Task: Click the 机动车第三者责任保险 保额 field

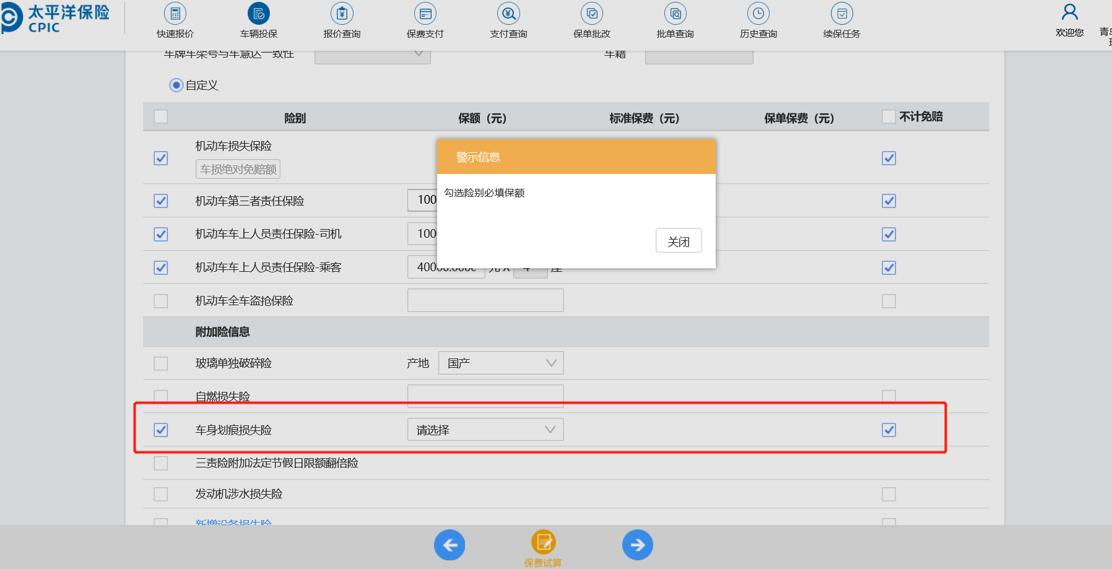Action: 422,200
